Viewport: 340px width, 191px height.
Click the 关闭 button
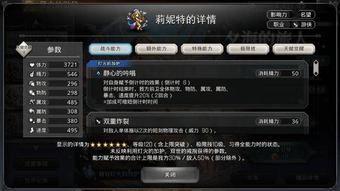(x=170, y=175)
